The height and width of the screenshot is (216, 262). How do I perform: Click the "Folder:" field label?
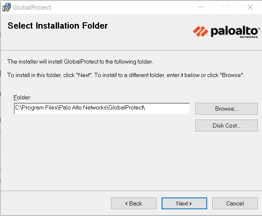click(x=22, y=98)
